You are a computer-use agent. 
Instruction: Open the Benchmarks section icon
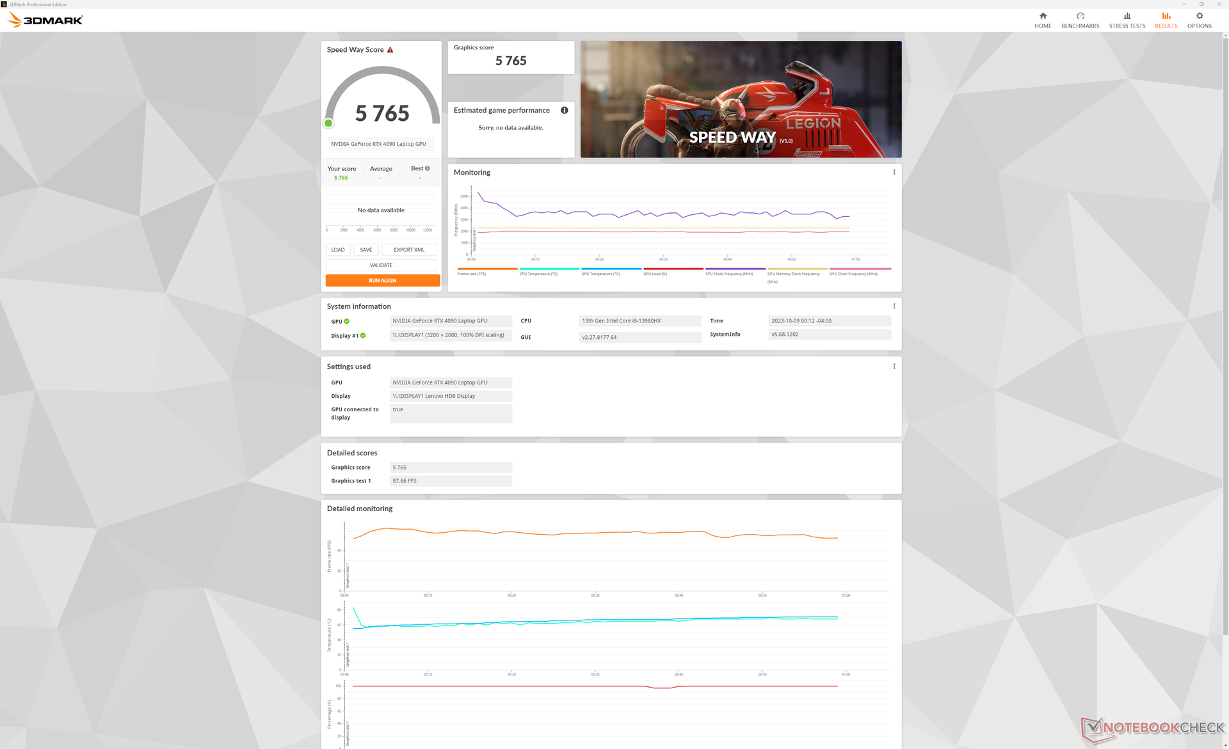(x=1080, y=16)
